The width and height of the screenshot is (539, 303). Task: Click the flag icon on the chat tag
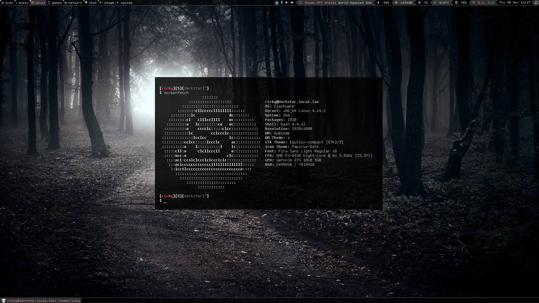click(86, 3)
